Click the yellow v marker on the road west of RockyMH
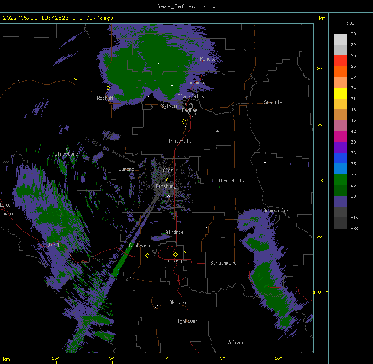 (x=76, y=80)
